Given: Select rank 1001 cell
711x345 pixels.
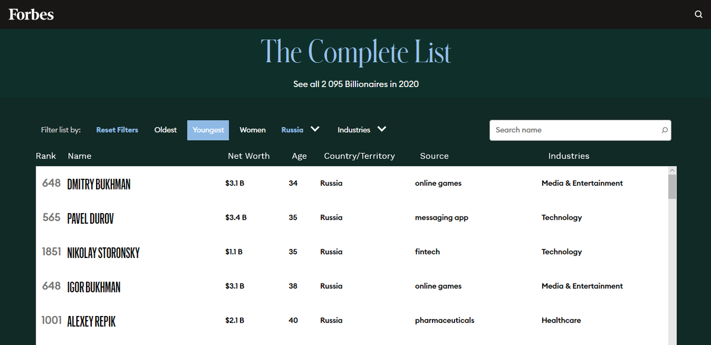Looking at the screenshot, I should pos(51,321).
